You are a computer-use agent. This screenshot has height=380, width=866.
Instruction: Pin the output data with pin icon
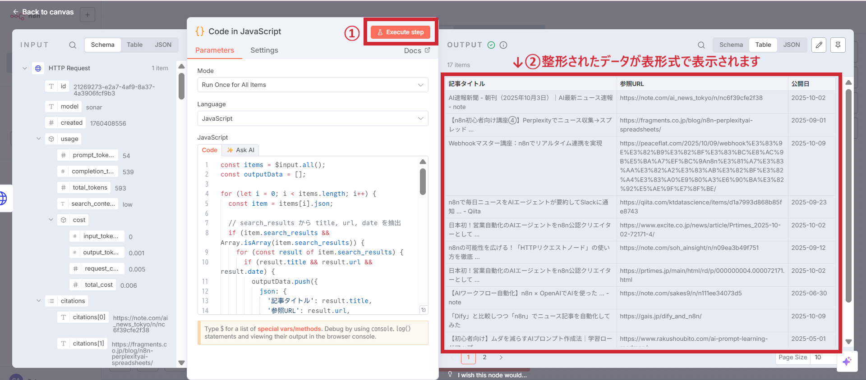click(838, 45)
